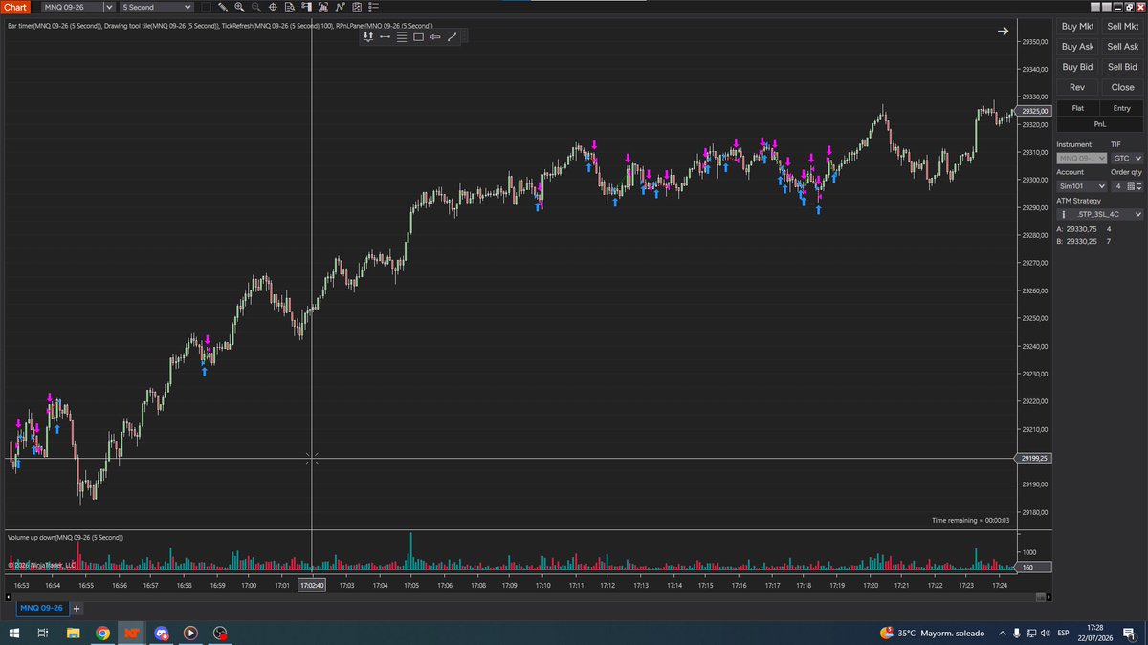The image size is (1148, 645).
Task: Click the right arrow at chart top
Action: point(1003,32)
